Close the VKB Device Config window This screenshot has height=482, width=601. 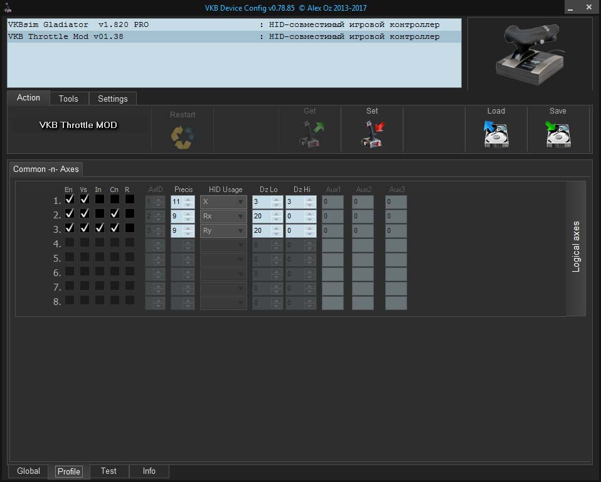[x=589, y=8]
